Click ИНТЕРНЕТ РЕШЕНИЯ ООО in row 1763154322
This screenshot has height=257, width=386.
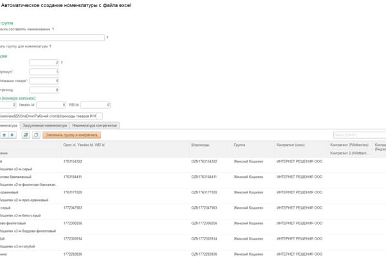(299, 161)
